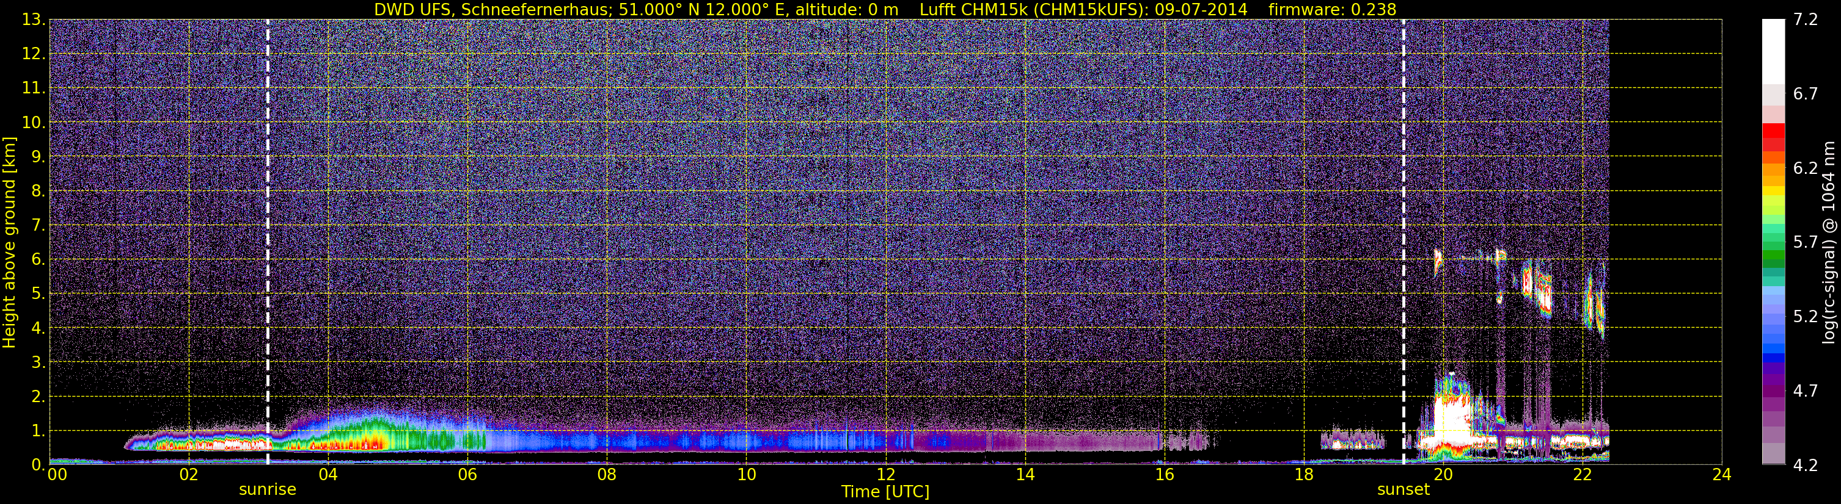Click the white top section of the colorbar
Screen dimensions: 1841x504
[x=1773, y=51]
